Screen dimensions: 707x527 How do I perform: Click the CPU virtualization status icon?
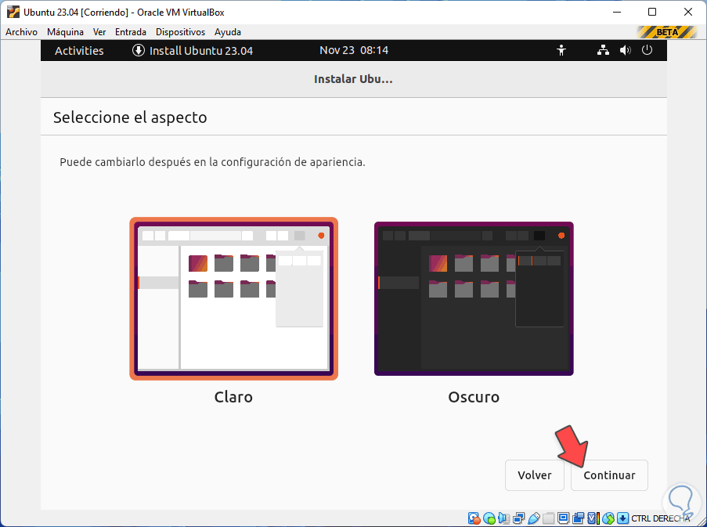tap(593, 518)
